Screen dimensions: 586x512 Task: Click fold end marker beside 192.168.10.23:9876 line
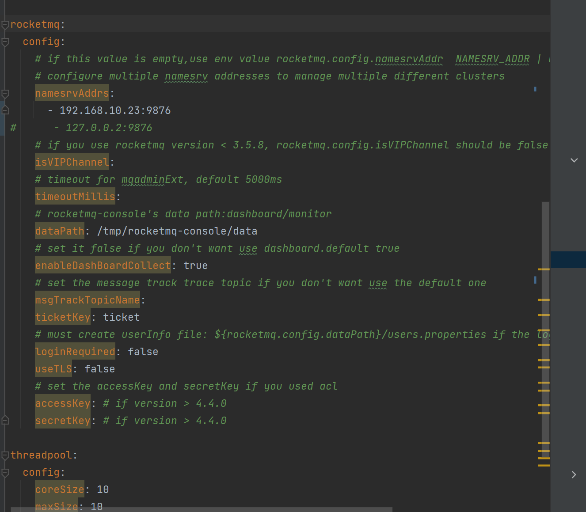[5, 110]
